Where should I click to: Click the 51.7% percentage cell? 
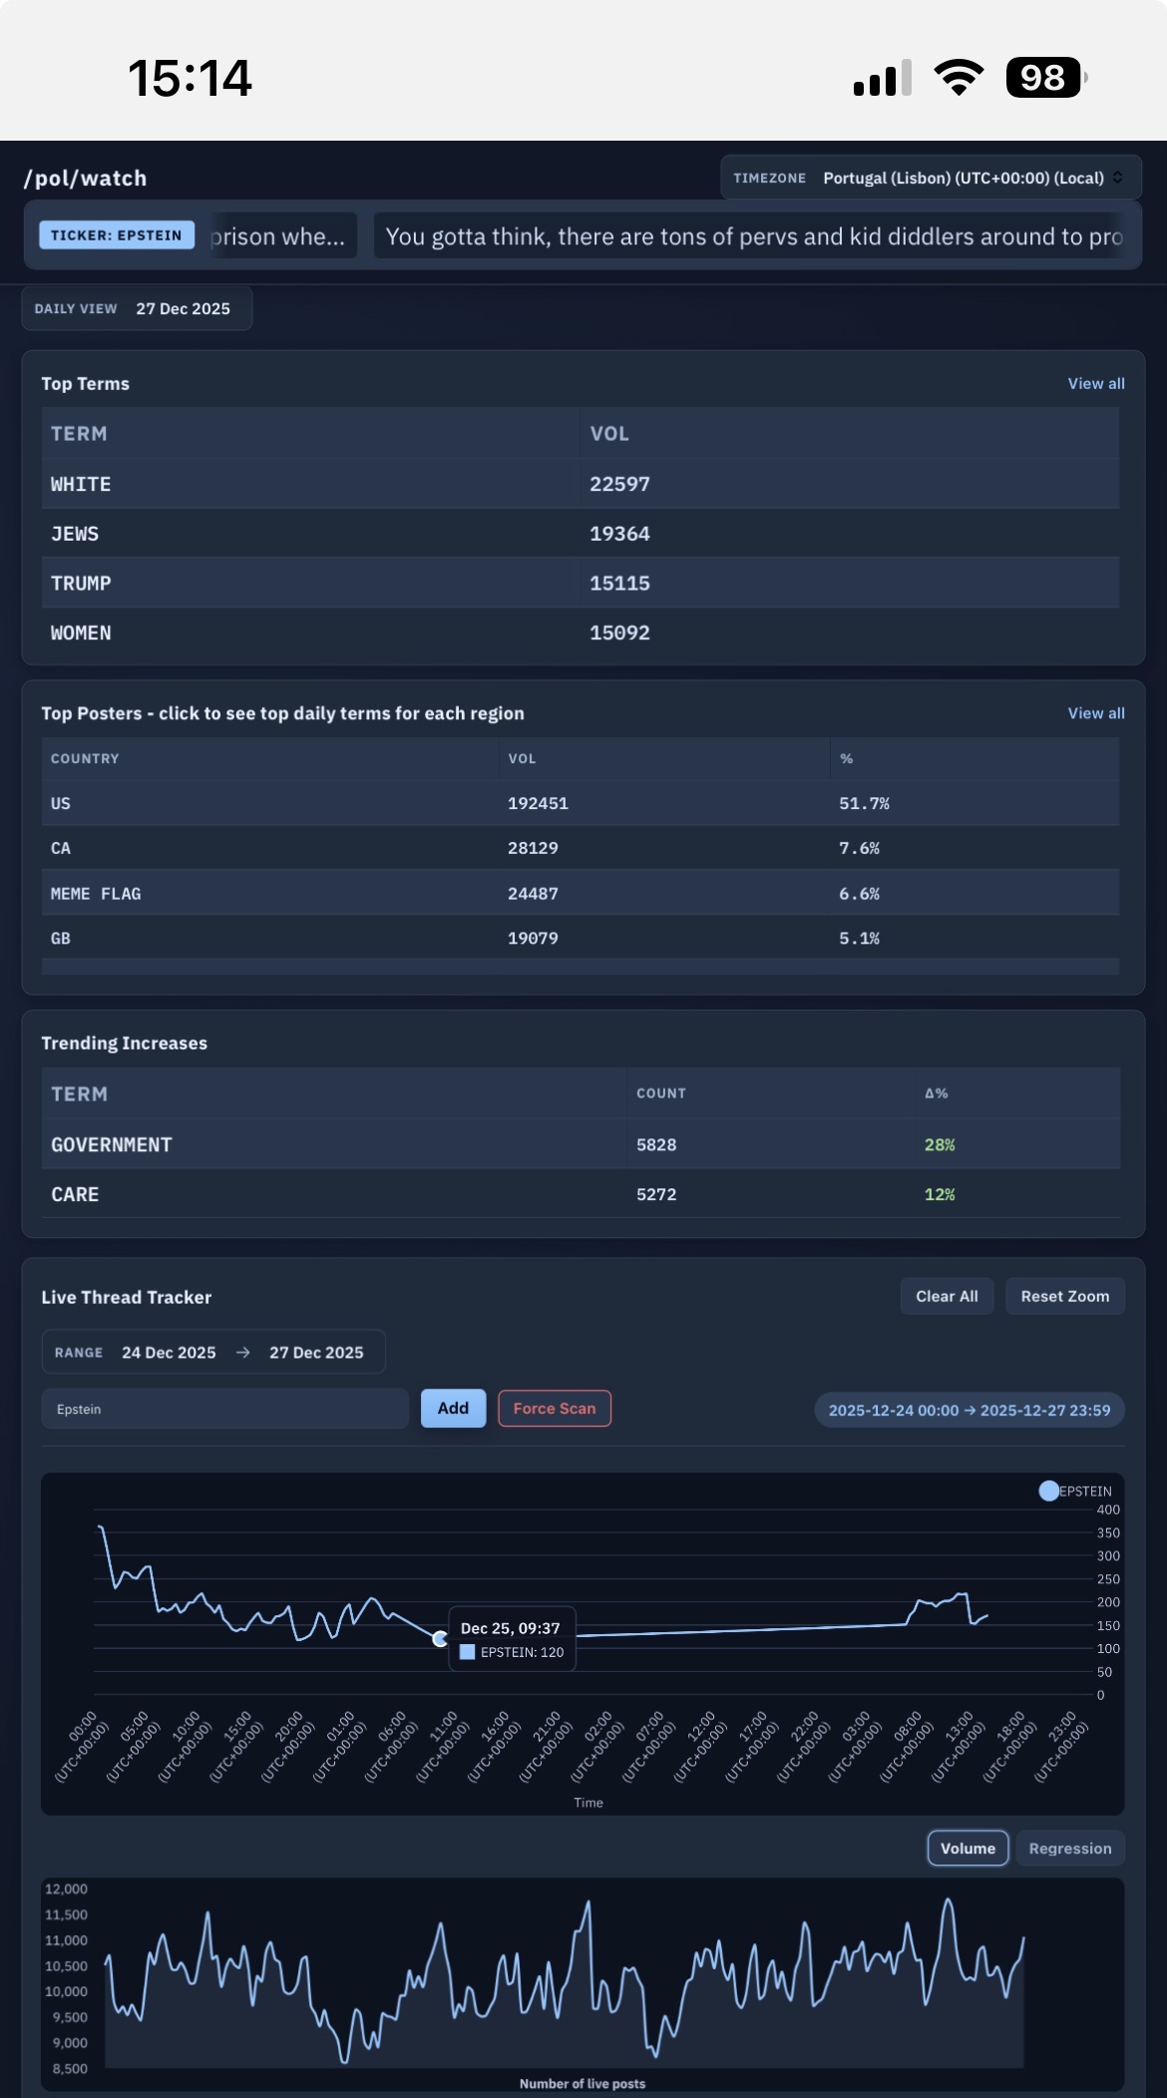(x=864, y=803)
